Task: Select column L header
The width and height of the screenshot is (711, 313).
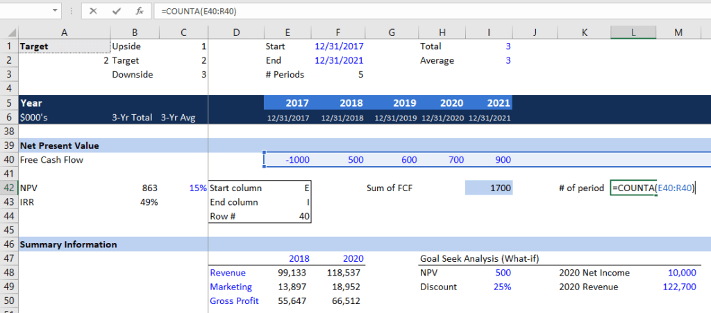Action: pyautogui.click(x=633, y=33)
